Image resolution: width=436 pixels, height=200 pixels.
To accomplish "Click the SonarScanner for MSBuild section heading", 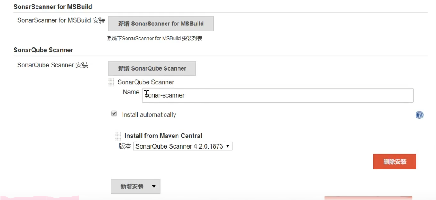I will coord(53,7).
